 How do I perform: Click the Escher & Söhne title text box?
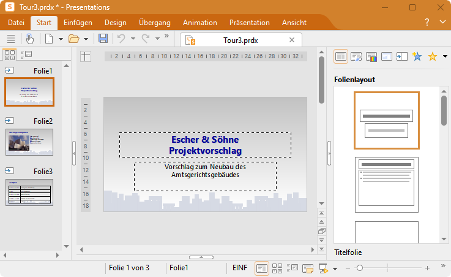point(206,145)
